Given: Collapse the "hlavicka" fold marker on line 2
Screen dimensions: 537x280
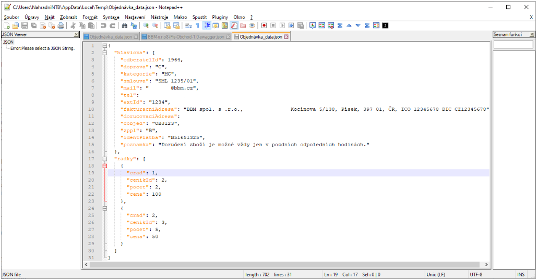Looking at the screenshot, I should [105, 53].
